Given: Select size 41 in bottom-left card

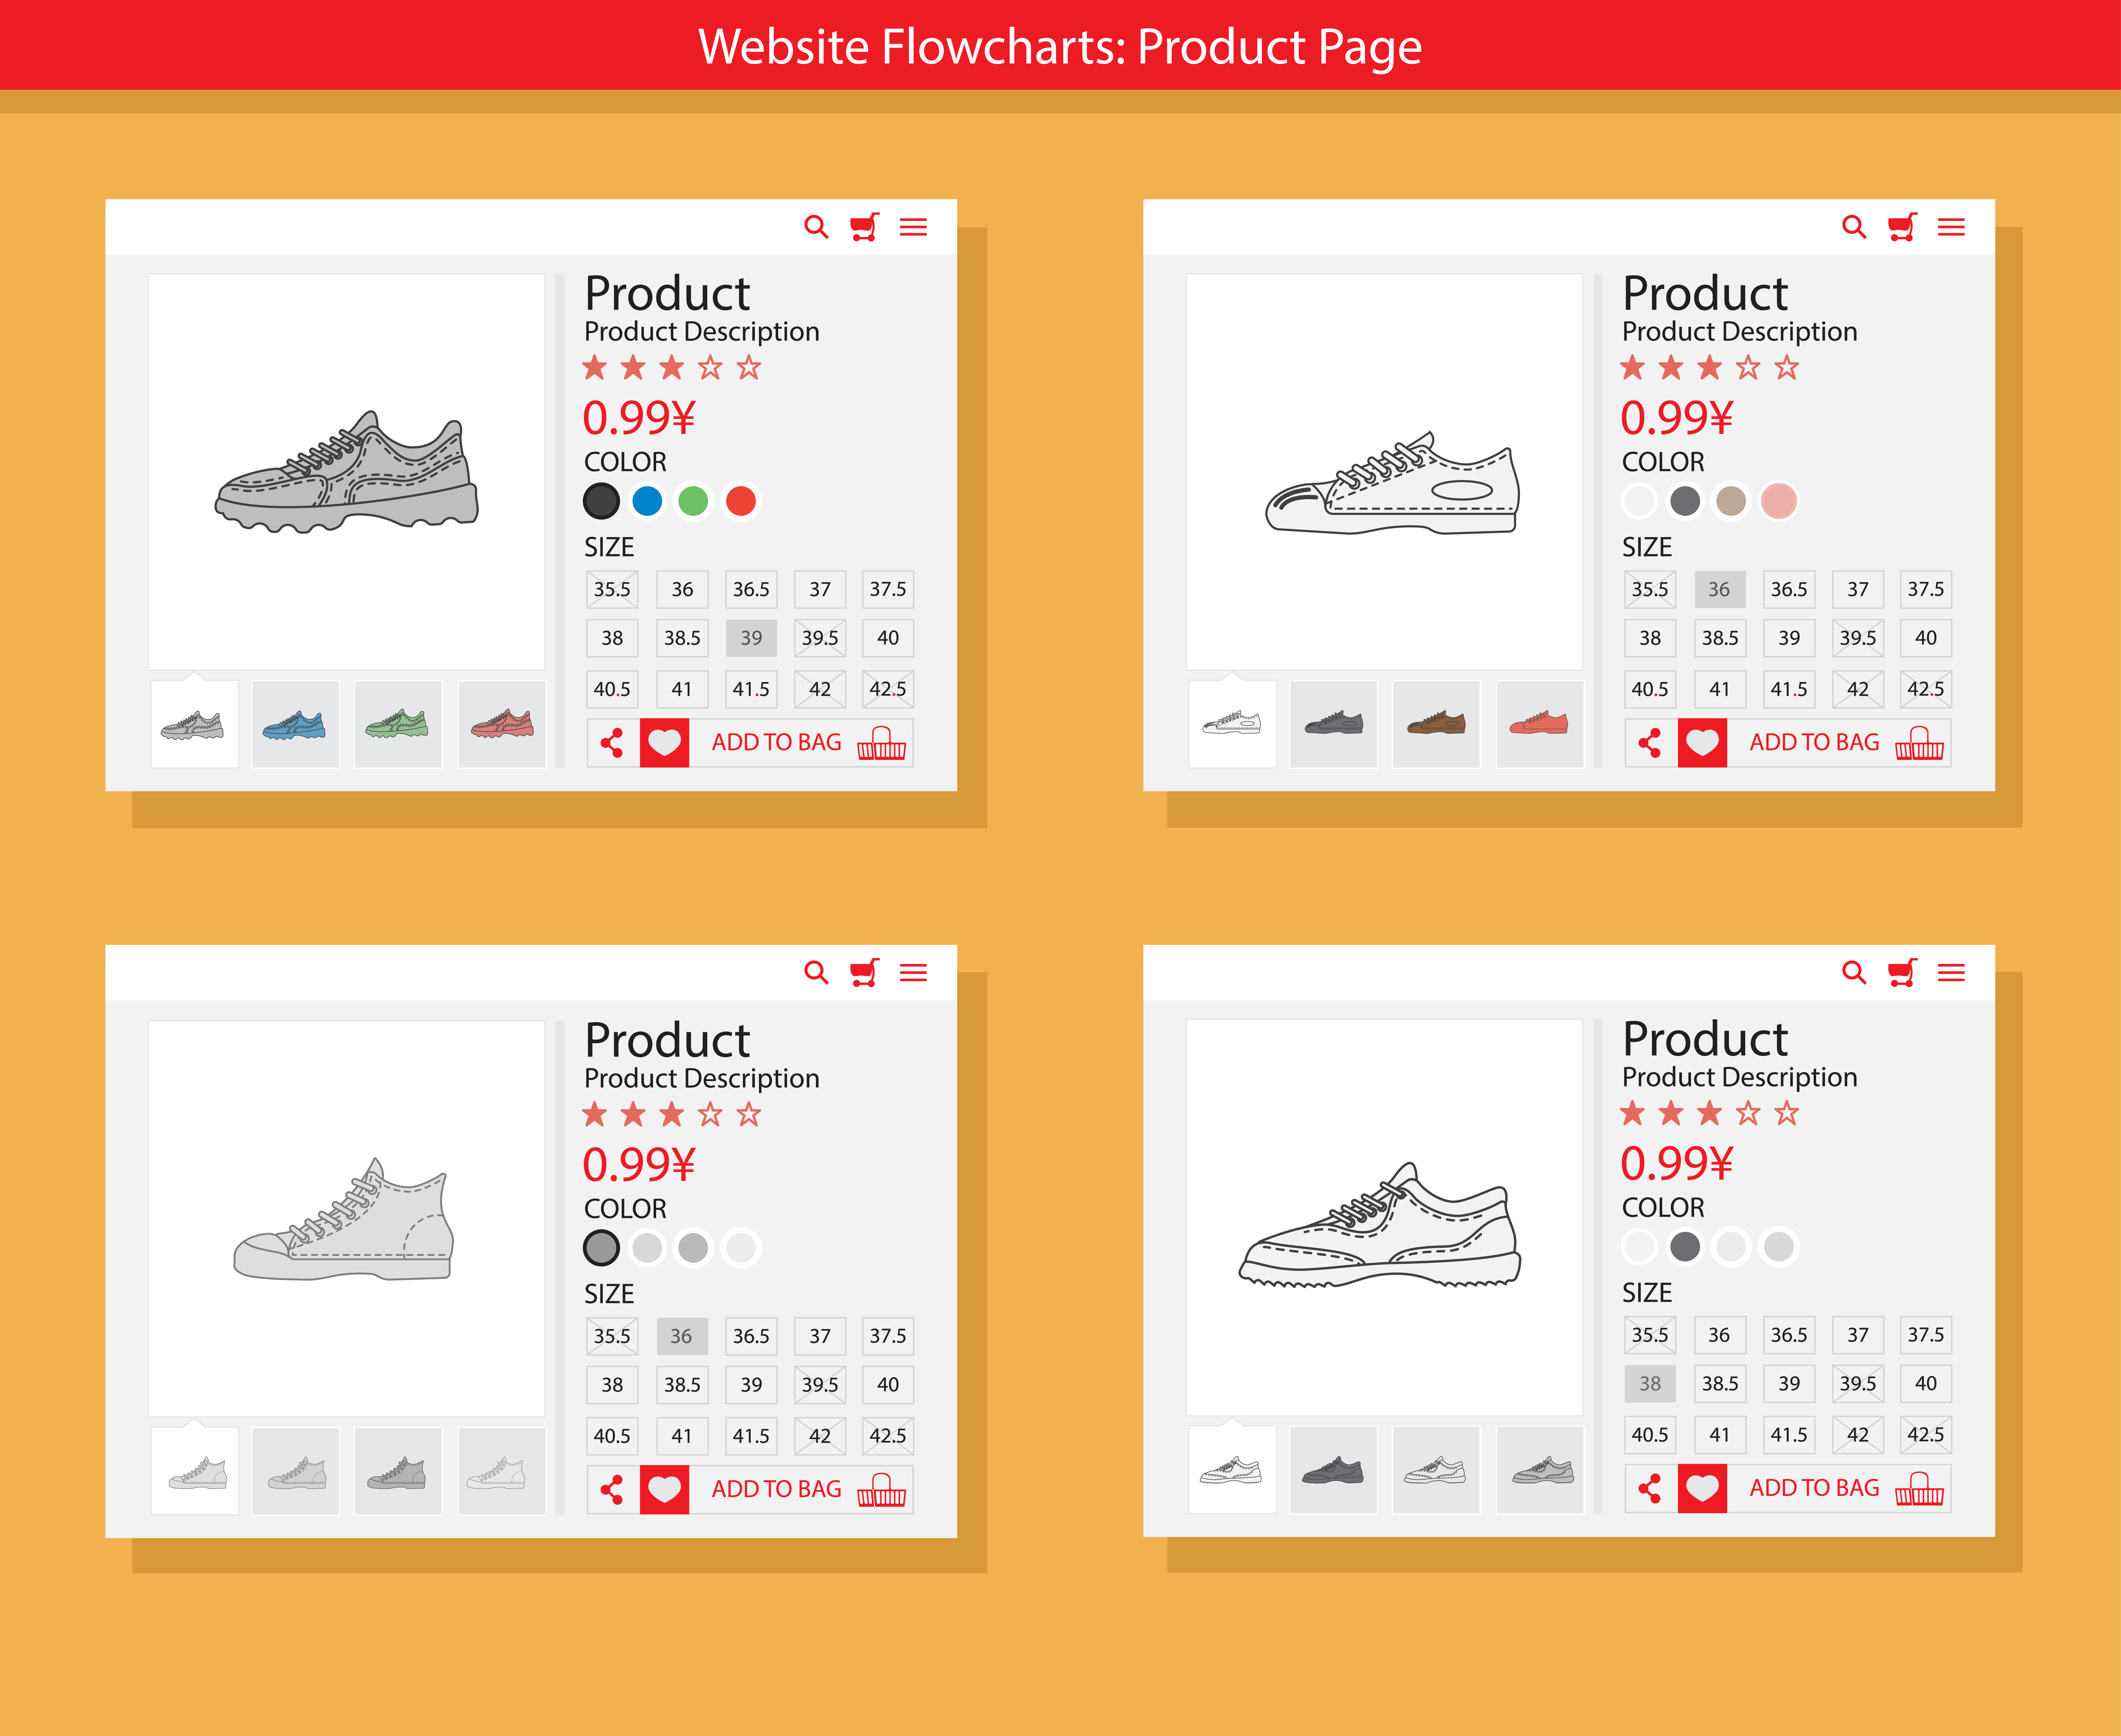Looking at the screenshot, I should (682, 1436).
